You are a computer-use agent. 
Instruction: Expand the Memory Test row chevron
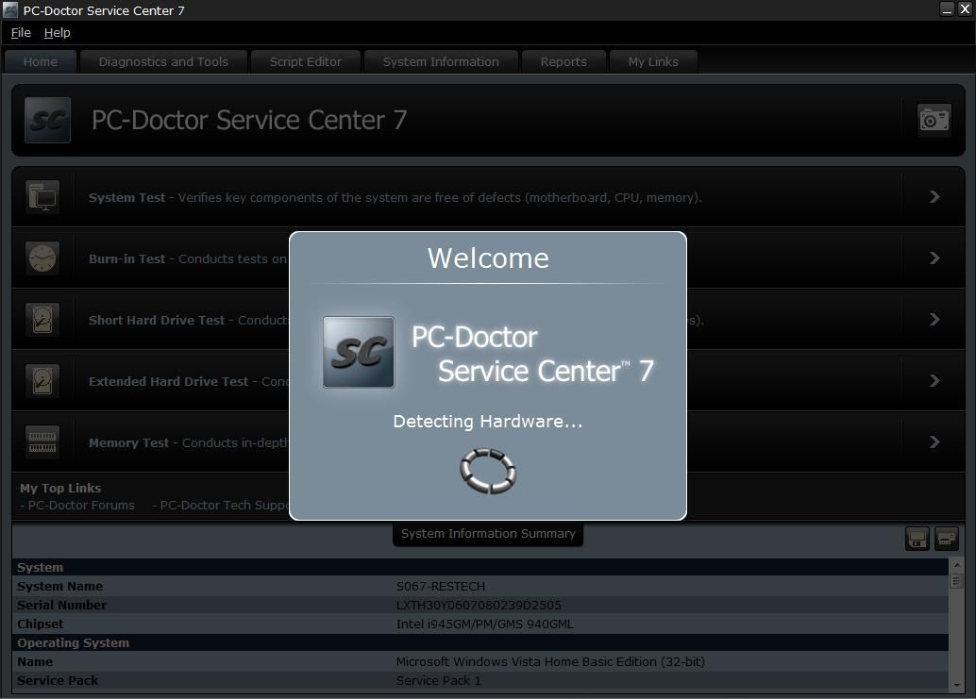point(934,441)
